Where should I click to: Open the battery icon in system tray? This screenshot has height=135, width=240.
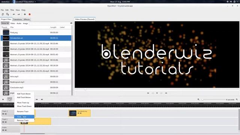click(x=234, y=1)
